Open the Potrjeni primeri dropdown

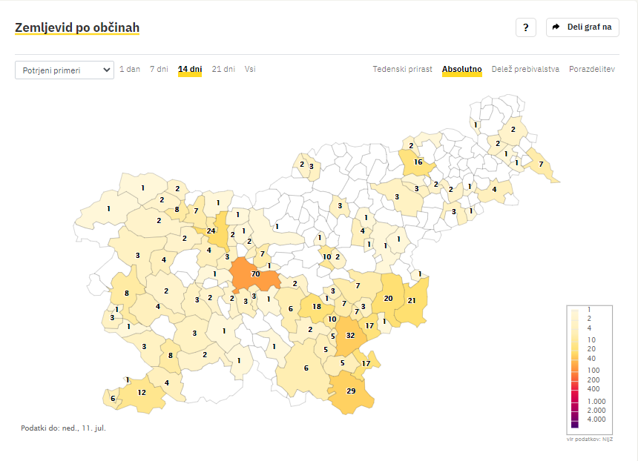coord(65,70)
